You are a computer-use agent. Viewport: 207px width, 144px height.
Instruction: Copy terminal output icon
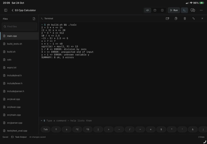pyautogui.click(x=176, y=18)
